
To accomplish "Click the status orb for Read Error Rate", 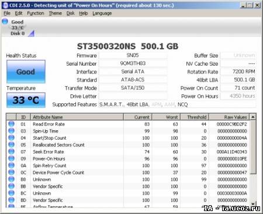I will (x=12, y=124).
